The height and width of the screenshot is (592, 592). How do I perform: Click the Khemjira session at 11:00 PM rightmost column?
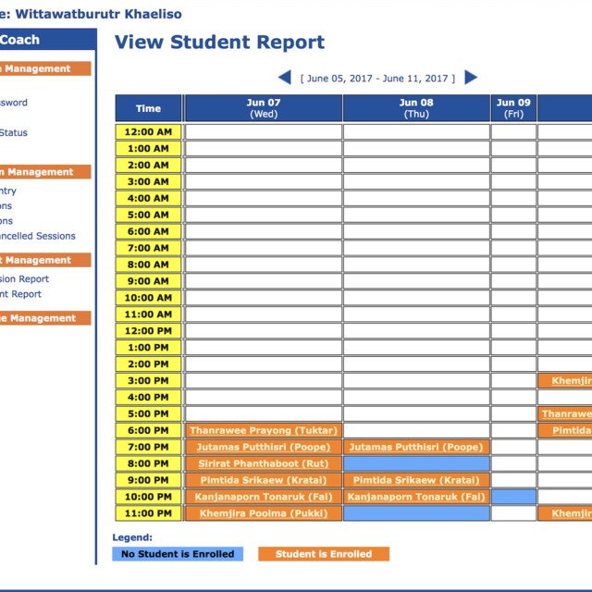coord(572,513)
